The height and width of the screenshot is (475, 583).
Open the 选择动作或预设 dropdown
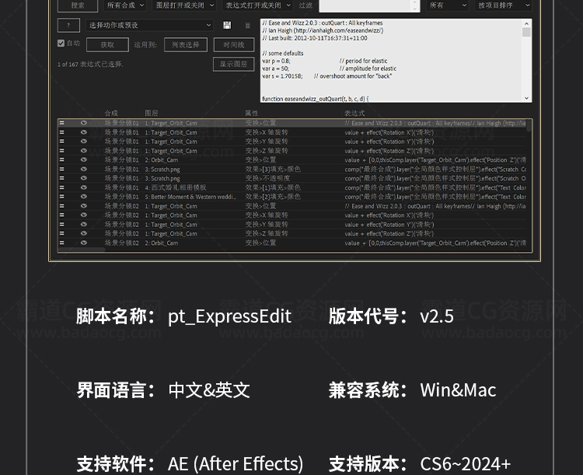pyautogui.click(x=149, y=26)
